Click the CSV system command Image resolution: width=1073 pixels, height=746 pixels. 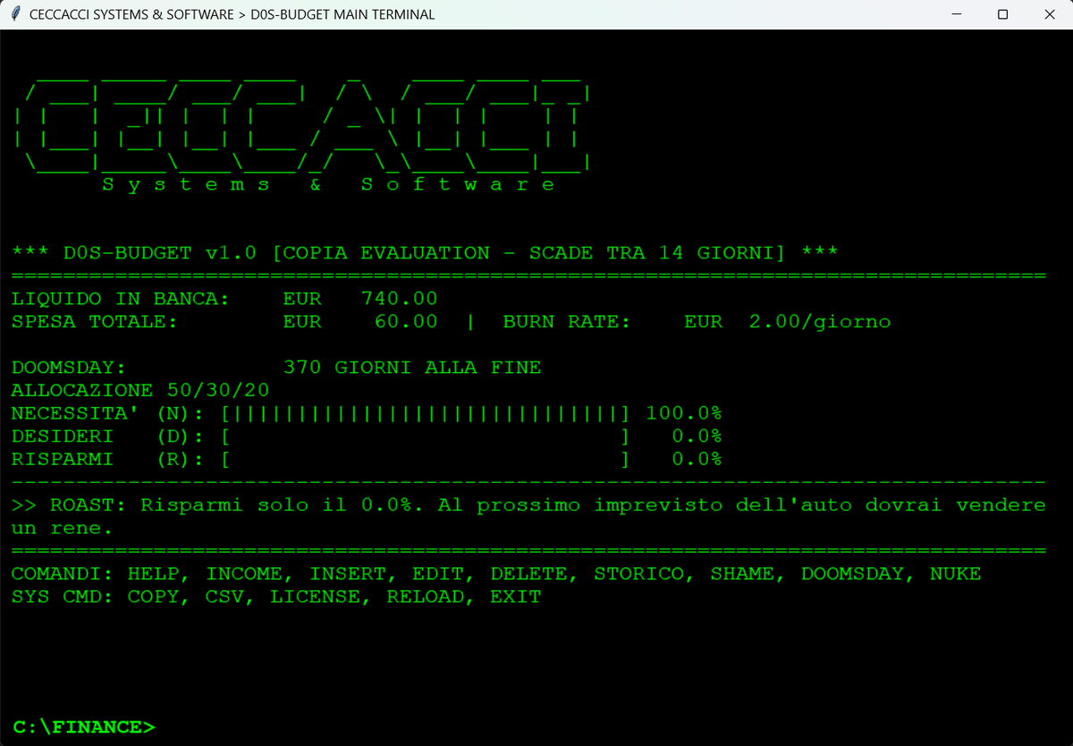pyautogui.click(x=224, y=597)
